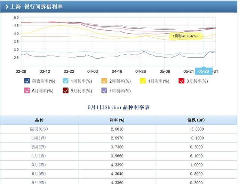
Task: Select the 3月(3M) table row label
Action: click(x=39, y=165)
